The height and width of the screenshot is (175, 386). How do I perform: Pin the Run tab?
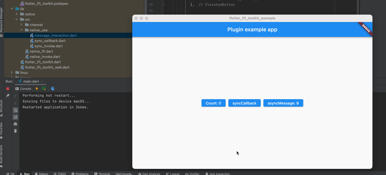point(8,96)
